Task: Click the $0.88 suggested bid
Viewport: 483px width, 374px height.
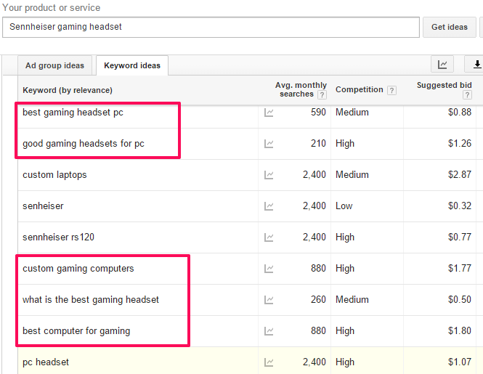Action: coord(460,112)
